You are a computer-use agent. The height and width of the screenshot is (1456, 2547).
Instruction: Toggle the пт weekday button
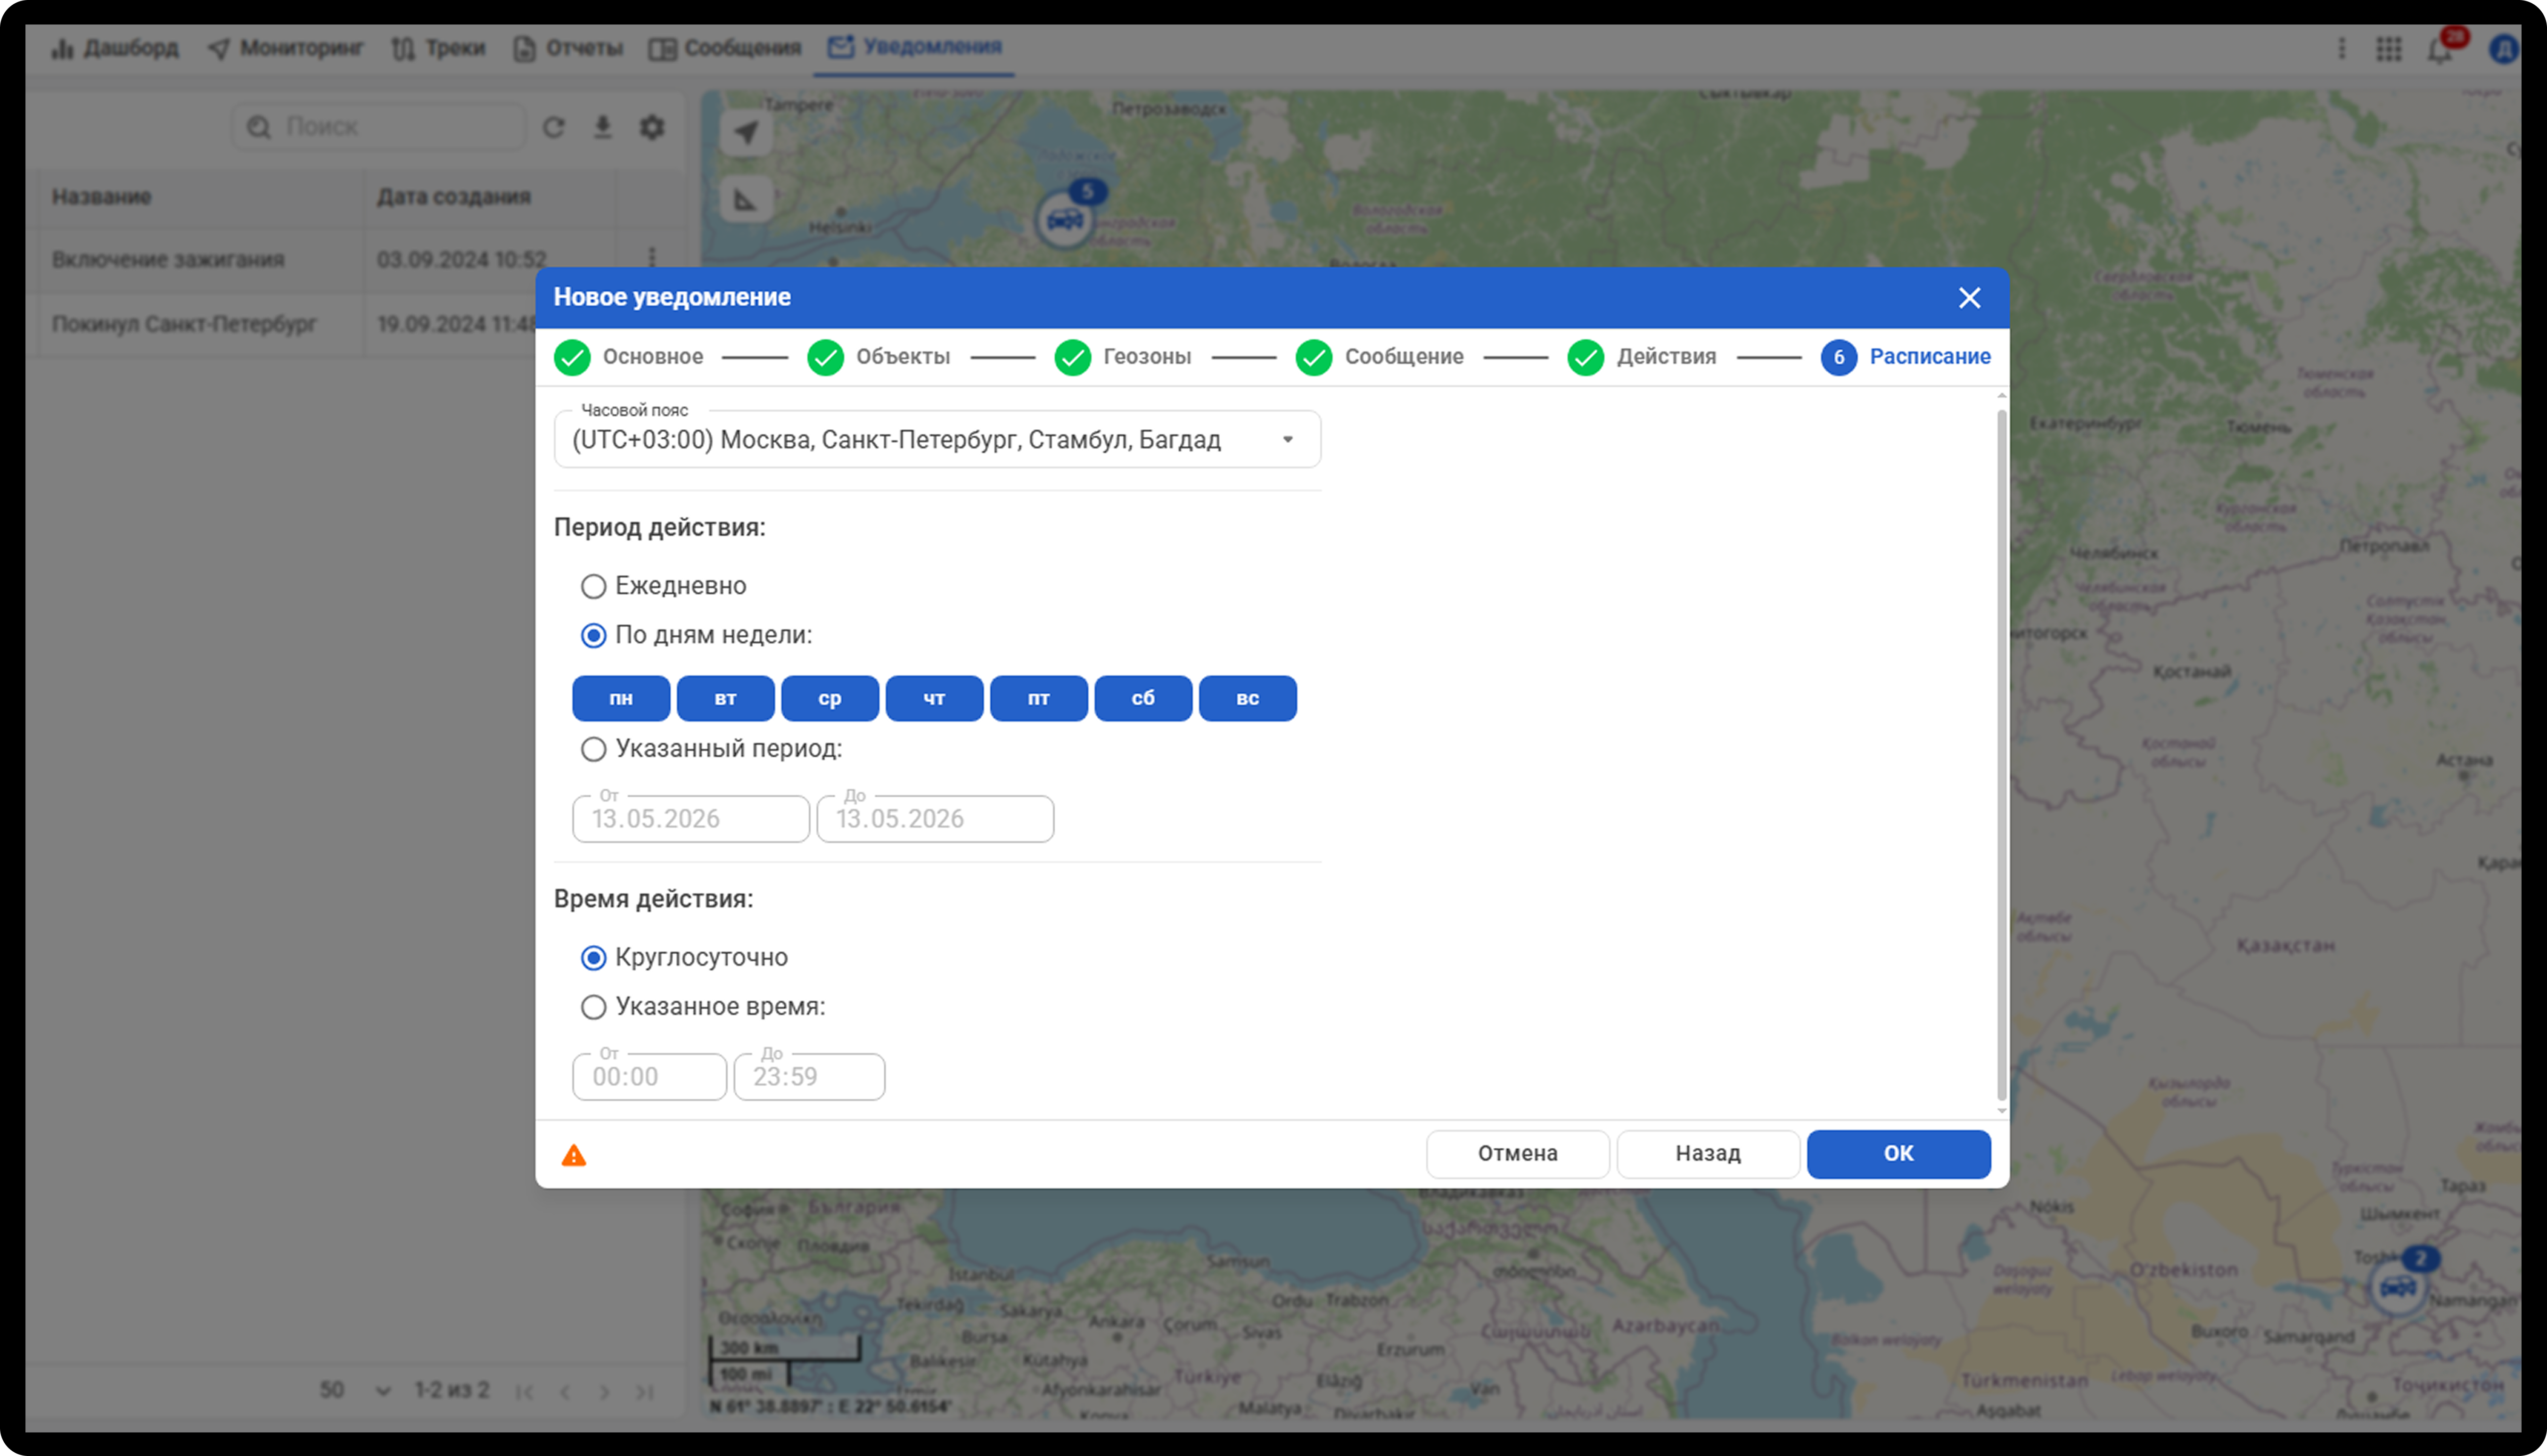(x=1039, y=698)
